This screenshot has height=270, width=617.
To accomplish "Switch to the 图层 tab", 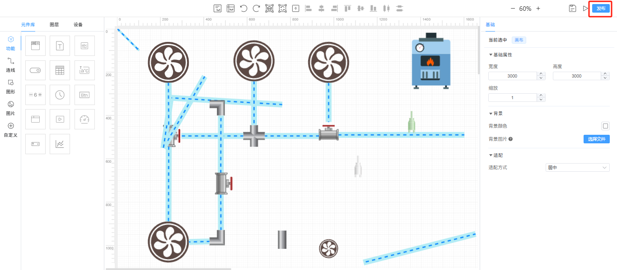I will 54,25.
